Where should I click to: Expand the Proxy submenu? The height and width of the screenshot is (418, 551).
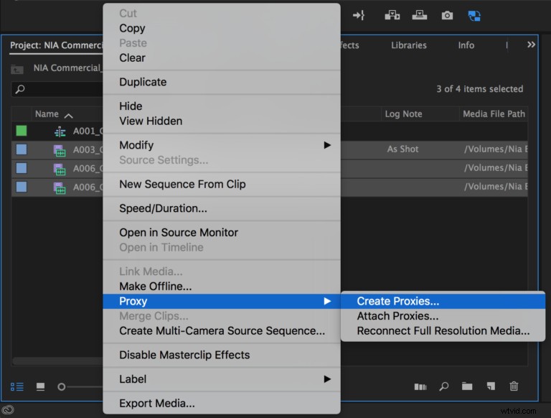click(x=222, y=301)
